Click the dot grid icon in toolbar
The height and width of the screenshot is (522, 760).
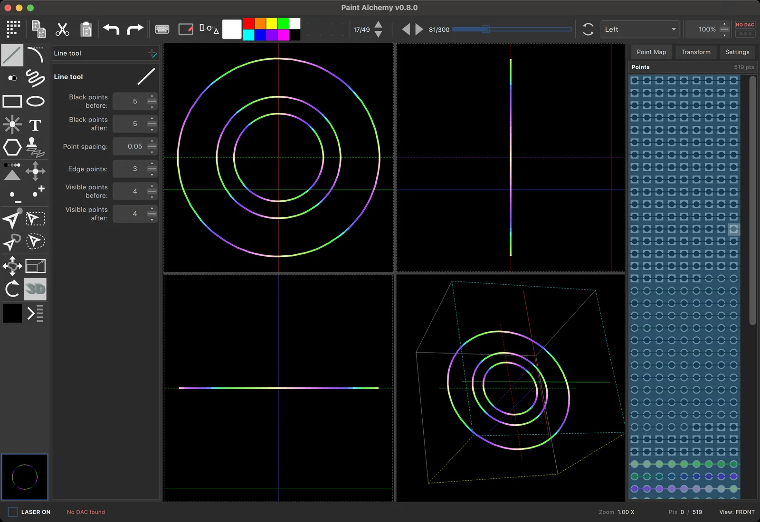13,29
